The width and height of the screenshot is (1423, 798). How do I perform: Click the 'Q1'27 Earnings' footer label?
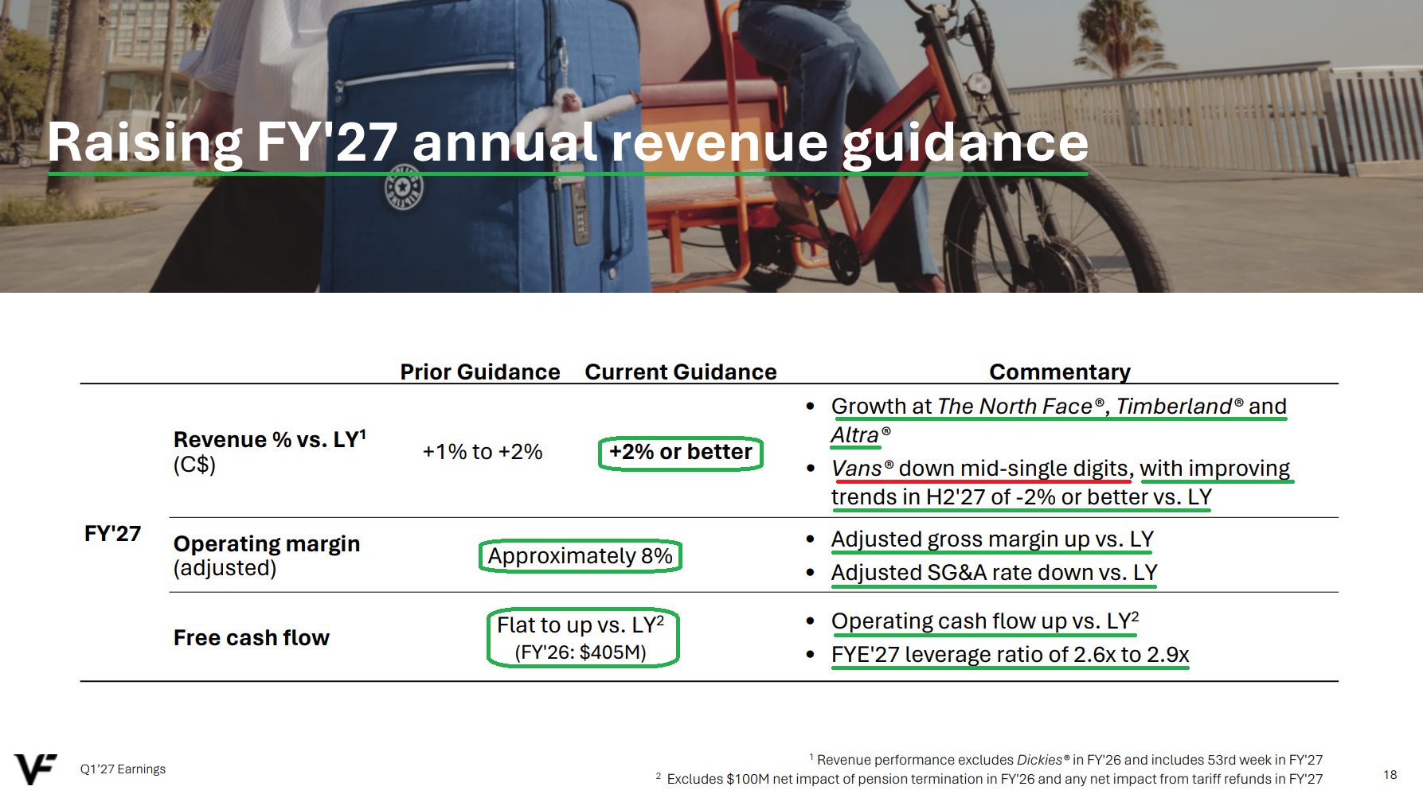point(123,769)
